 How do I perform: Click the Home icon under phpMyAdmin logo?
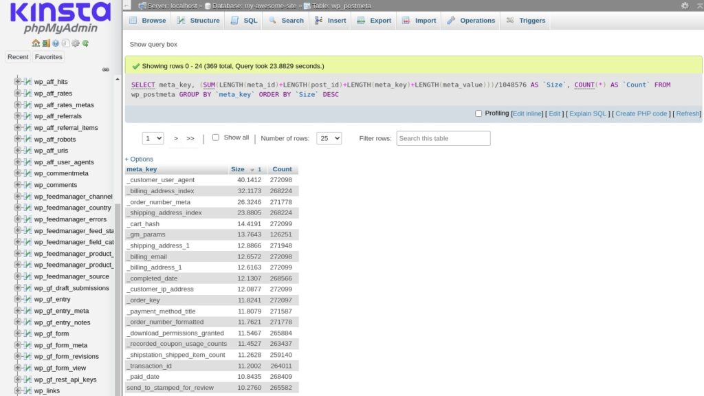coord(36,43)
